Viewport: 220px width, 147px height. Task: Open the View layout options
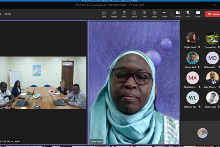click(x=144, y=14)
